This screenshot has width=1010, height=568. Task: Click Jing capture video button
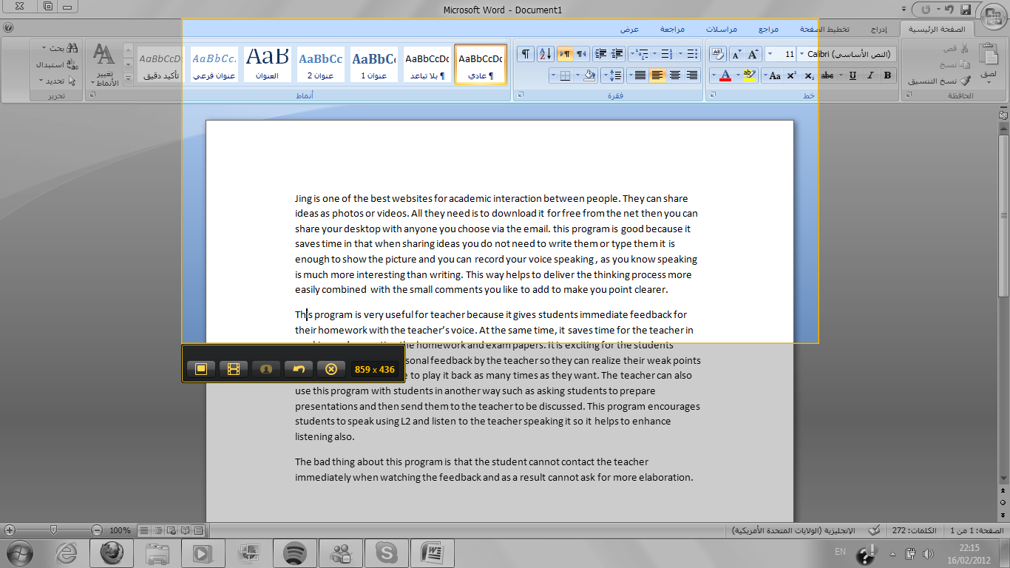234,369
